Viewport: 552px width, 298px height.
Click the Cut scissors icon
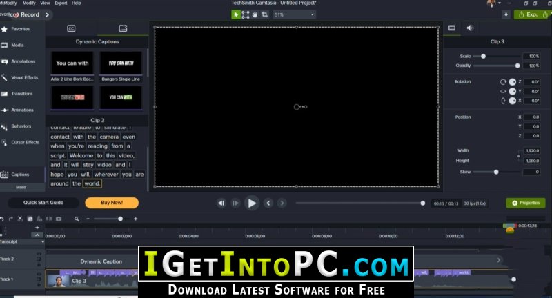click(x=21, y=219)
